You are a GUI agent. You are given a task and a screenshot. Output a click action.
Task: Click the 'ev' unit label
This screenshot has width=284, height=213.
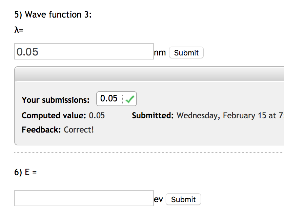click(158, 199)
